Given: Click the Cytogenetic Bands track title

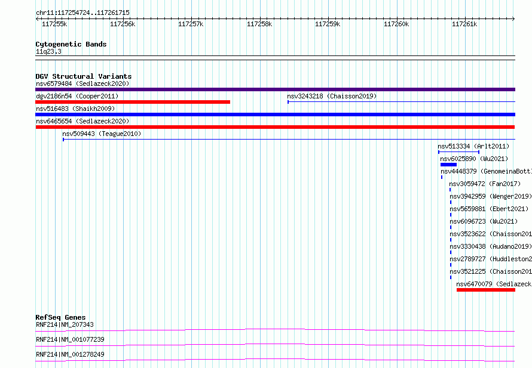Looking at the screenshot, I should coord(71,44).
